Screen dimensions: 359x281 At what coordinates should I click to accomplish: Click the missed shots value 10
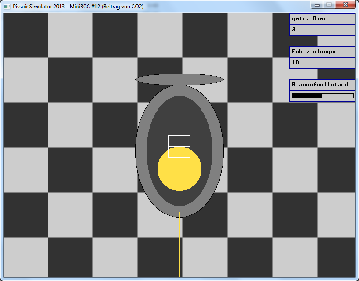click(296, 63)
